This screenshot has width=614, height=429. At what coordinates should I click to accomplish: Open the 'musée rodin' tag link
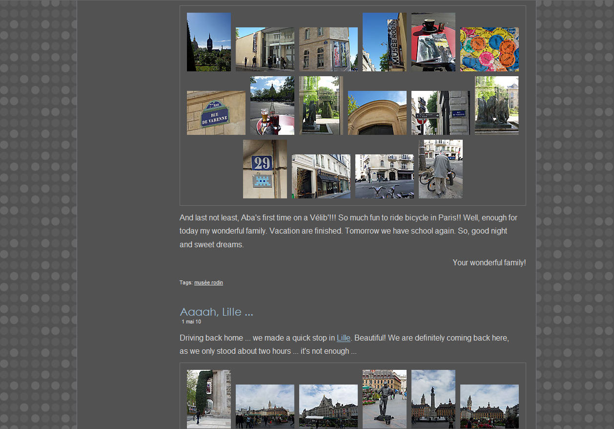point(208,282)
